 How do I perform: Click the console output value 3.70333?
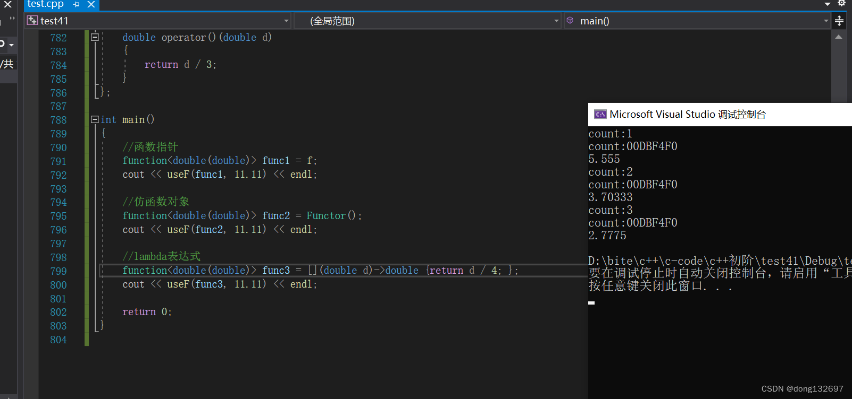point(611,197)
